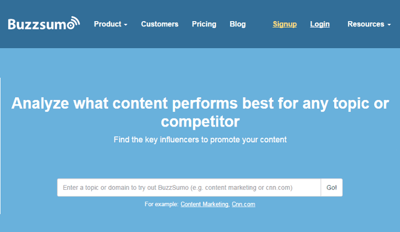Click the "Analyze what content performs best" headline
Viewport: 400px width, 232px height.
(x=200, y=104)
